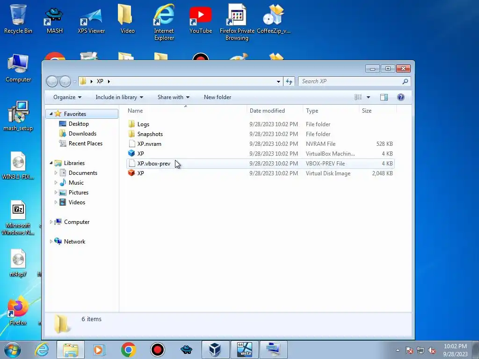
Task: Show hidden tray icons arrow
Action: pyautogui.click(x=398, y=350)
